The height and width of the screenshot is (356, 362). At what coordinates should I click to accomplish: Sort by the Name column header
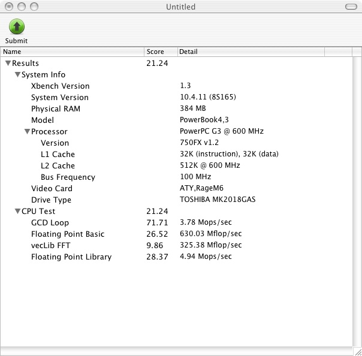[72, 52]
